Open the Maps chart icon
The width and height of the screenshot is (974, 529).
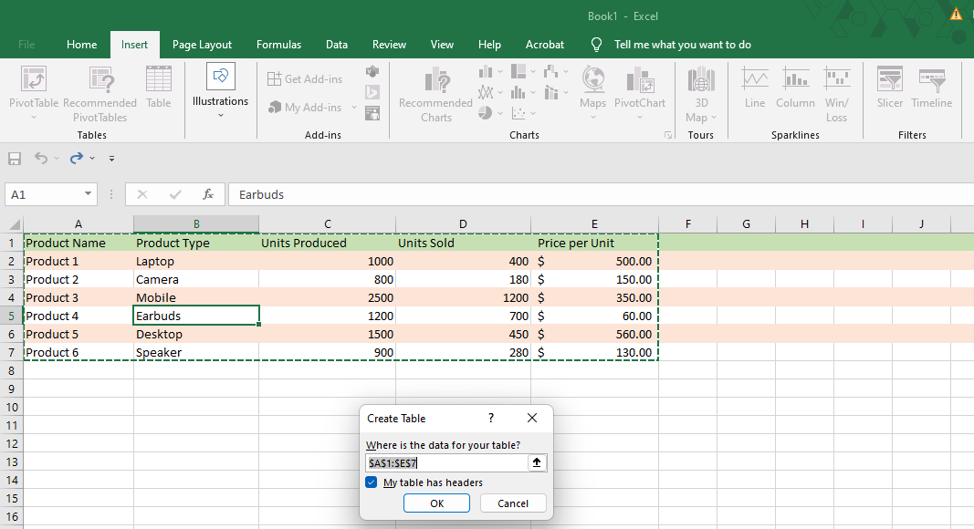pos(592,80)
